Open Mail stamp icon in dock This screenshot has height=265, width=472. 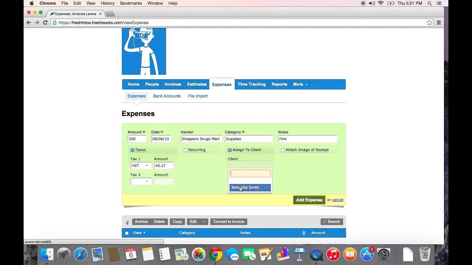pos(97,254)
